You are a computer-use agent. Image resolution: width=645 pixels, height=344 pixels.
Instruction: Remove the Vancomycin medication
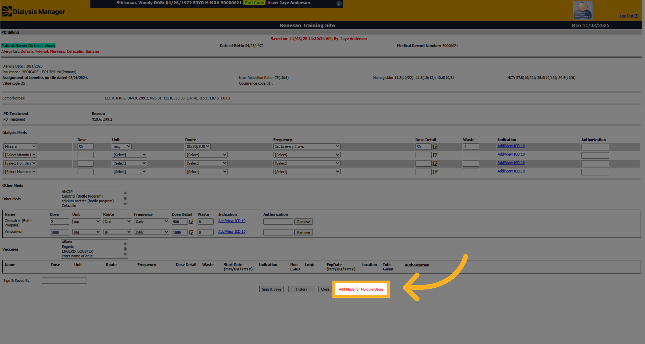pyautogui.click(x=303, y=232)
